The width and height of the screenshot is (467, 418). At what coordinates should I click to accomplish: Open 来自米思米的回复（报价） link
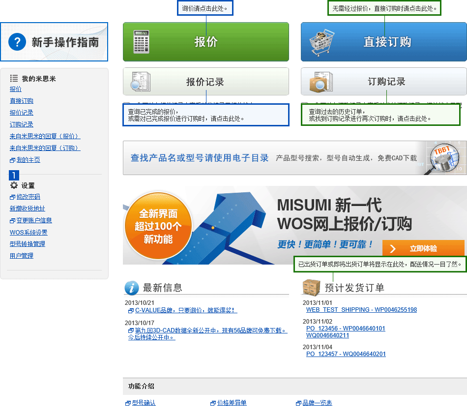point(45,136)
